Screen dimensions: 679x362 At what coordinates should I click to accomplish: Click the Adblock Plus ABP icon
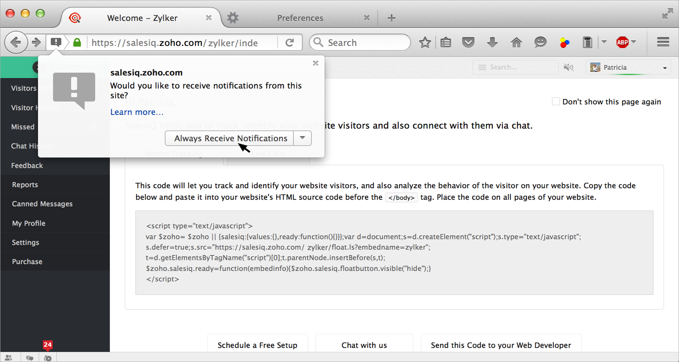coord(622,42)
